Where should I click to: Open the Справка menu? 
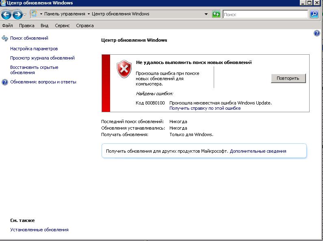click(x=85, y=26)
